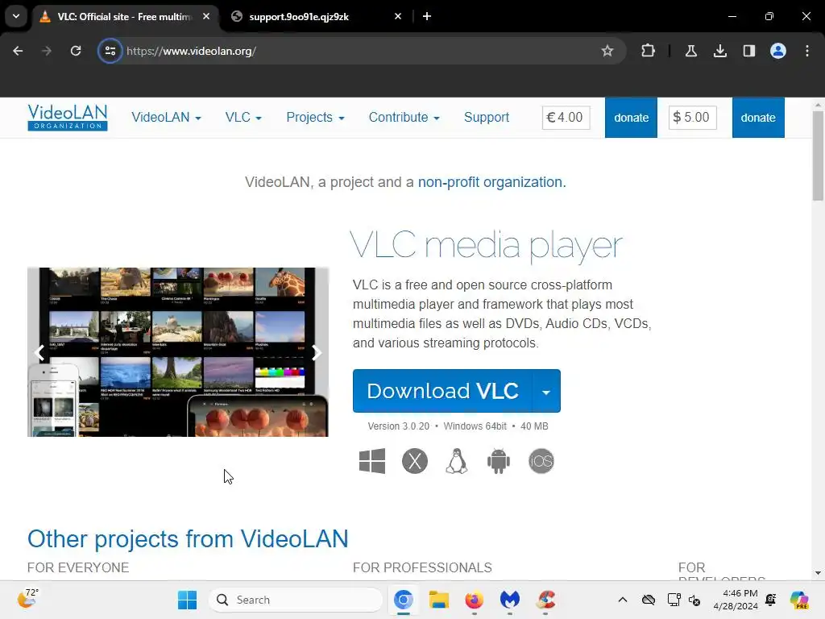Click the Windows taskbar Search box
The width and height of the screenshot is (825, 619).
[x=296, y=600]
